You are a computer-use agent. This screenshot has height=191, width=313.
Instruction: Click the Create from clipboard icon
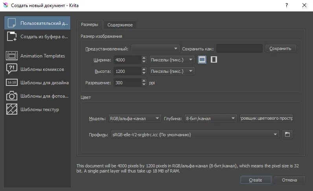pyautogui.click(x=11, y=36)
